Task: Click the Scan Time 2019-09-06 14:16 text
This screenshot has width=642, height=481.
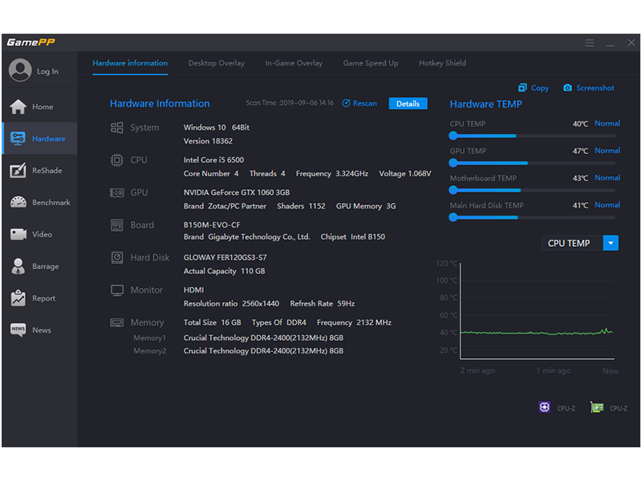Action: (x=290, y=103)
